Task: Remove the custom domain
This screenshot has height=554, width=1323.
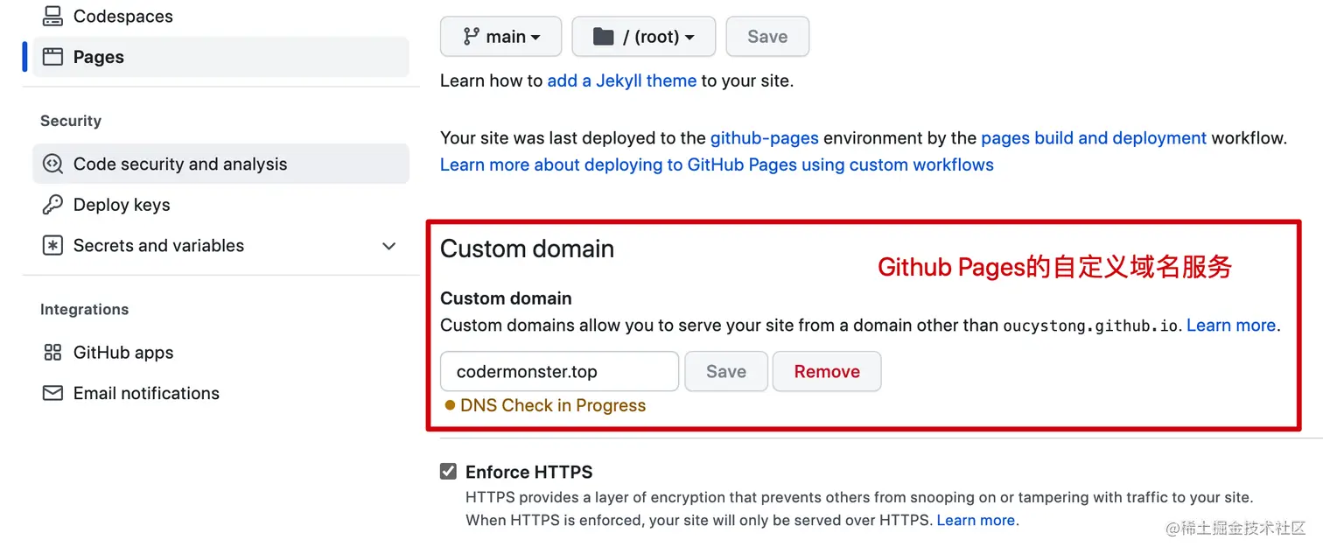Action: pos(827,371)
